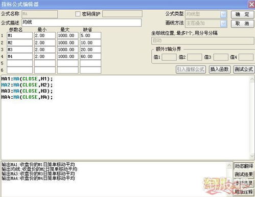Click the 值3 input field
255x197 pixels.
tap(221, 57)
